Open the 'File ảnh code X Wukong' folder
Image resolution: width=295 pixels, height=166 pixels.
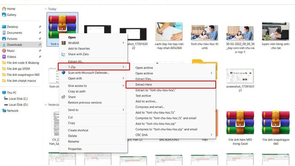pyautogui.click(x=23, y=63)
